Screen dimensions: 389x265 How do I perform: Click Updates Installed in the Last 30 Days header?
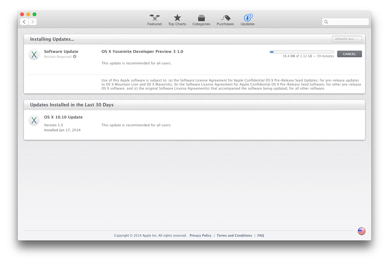[x=72, y=105]
